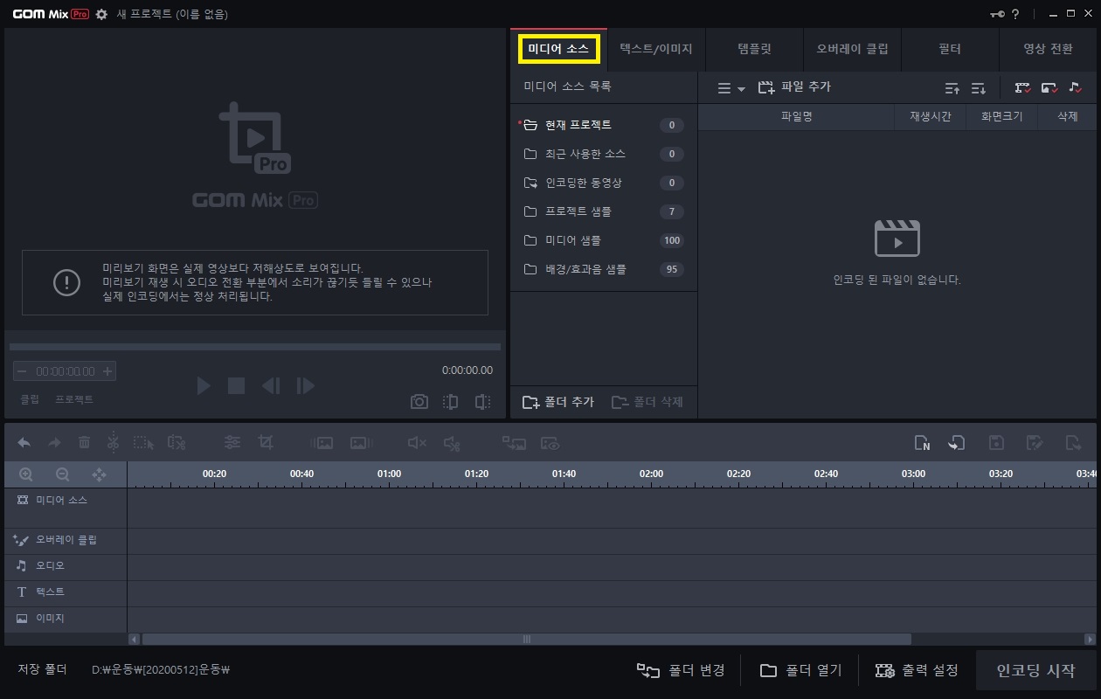
Task: Open the 프로젝트 샘플 folder
Action: [x=603, y=211]
